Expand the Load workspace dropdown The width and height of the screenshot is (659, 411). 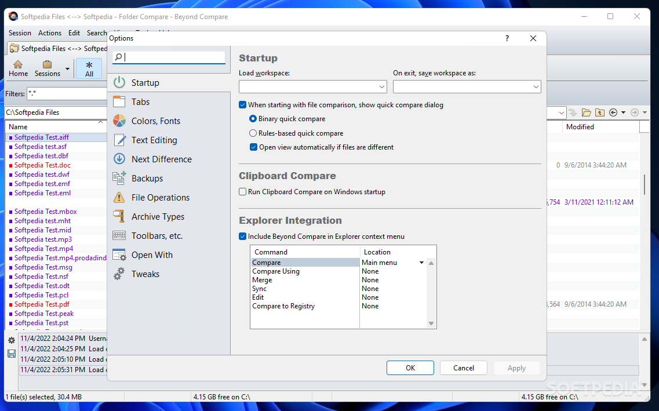click(381, 87)
